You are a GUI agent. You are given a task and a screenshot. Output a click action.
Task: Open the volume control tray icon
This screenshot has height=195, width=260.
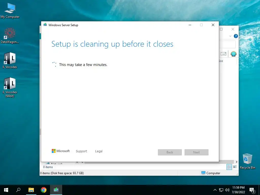(227, 190)
